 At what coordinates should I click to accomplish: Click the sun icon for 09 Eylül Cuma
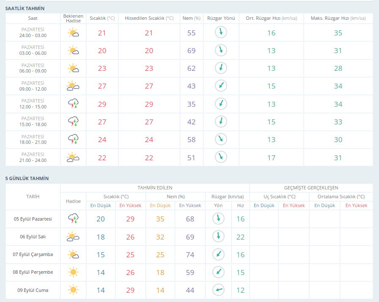(x=73, y=290)
